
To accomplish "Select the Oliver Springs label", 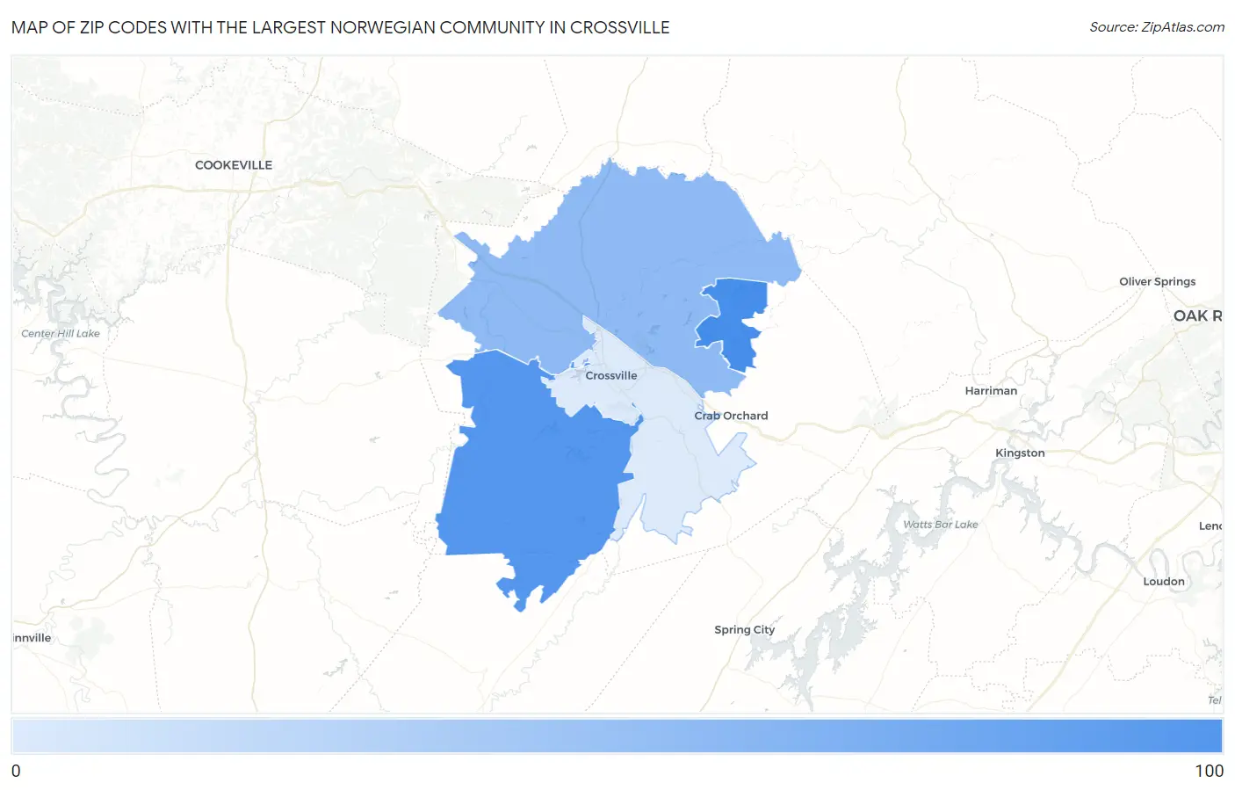I will pos(1157,282).
